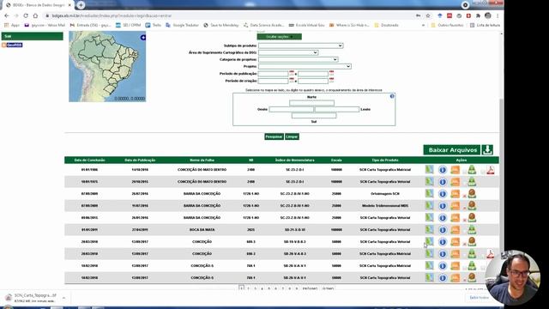Expand the bookmarks bar overflow chevron
Image resolution: width=549 pixels, height=309 pixels.
423,25
